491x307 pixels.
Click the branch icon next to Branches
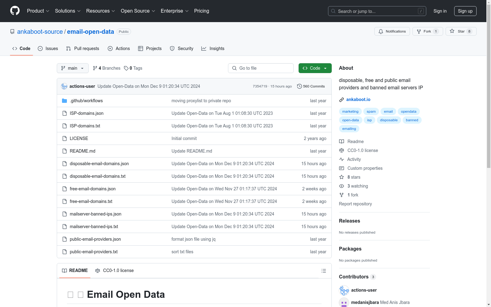(x=95, y=68)
